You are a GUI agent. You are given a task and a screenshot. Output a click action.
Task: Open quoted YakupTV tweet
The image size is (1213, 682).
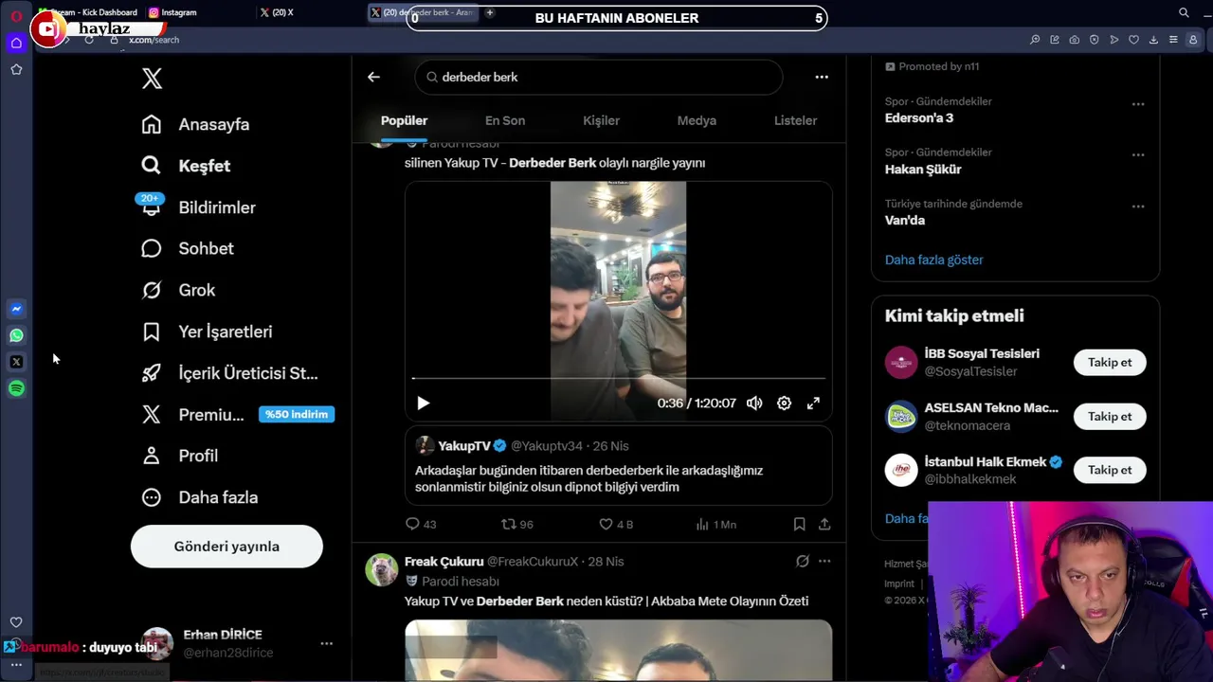click(x=619, y=465)
